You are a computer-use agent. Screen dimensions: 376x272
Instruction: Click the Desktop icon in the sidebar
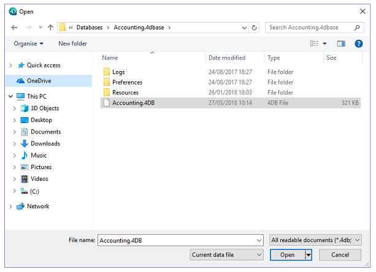[x=25, y=120]
